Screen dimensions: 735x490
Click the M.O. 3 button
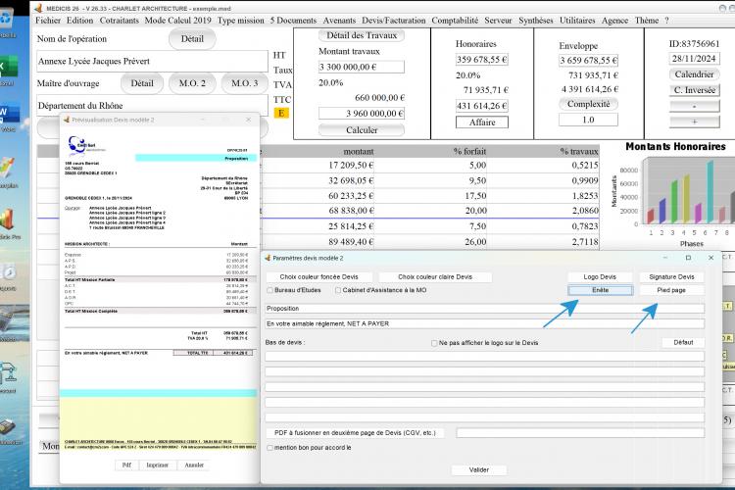245,83
